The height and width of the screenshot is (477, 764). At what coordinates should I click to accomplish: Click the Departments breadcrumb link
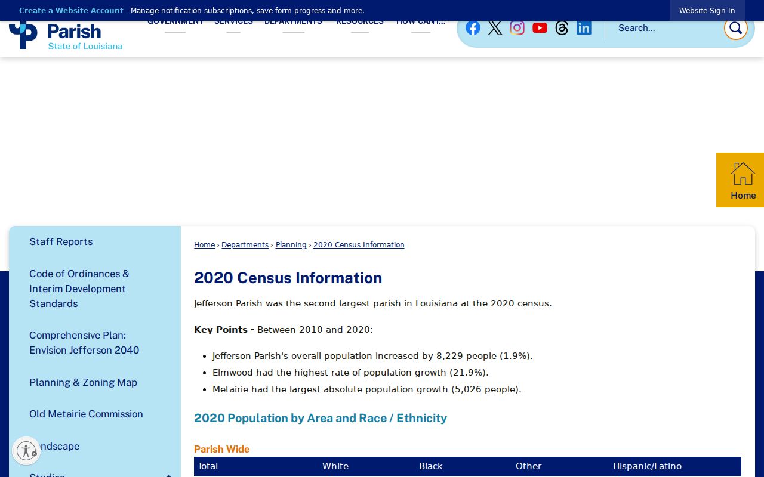coord(245,245)
